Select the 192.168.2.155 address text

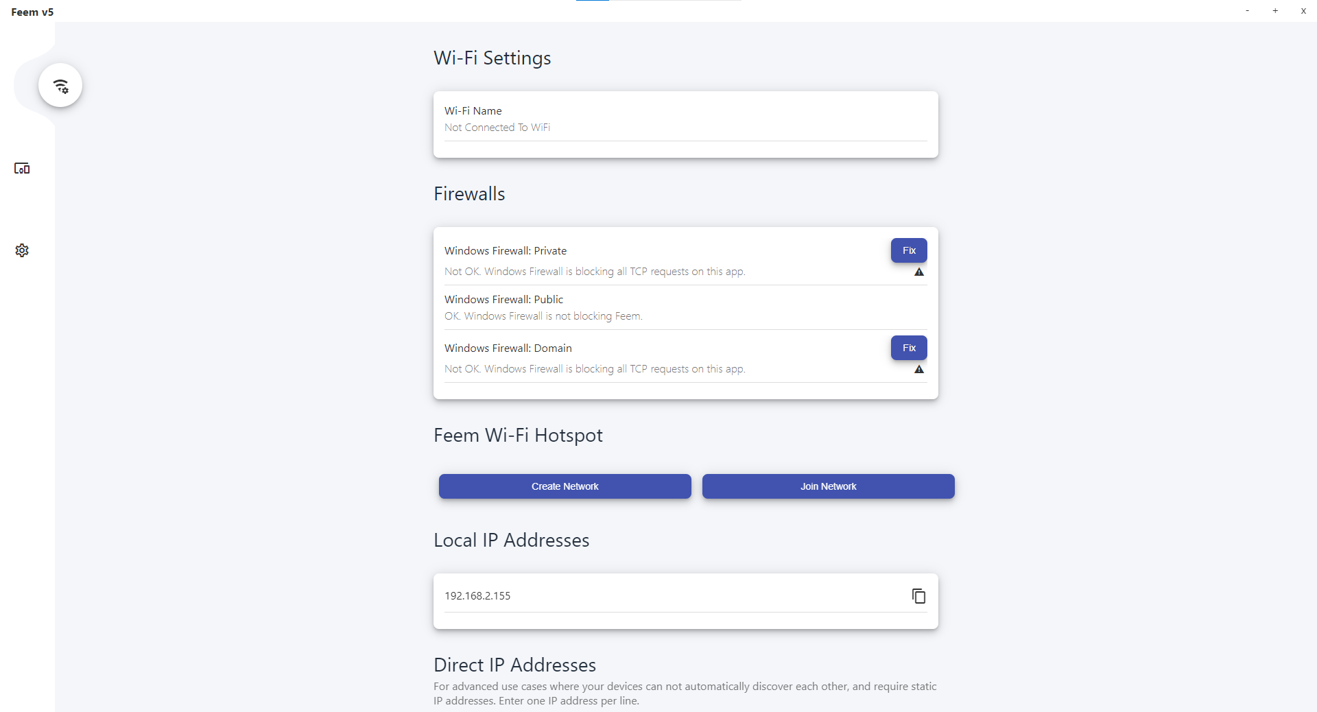click(477, 596)
